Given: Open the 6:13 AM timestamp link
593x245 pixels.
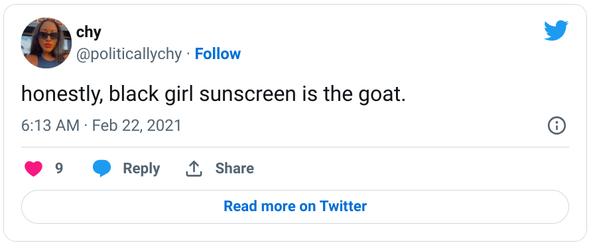Looking at the screenshot, I should click(x=50, y=125).
